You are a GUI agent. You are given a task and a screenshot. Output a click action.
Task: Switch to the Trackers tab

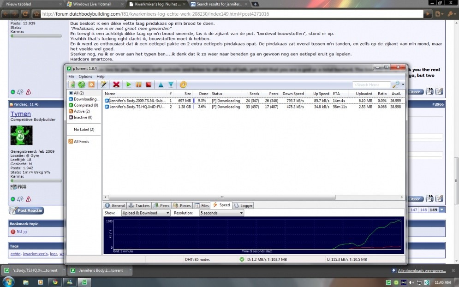click(139, 205)
